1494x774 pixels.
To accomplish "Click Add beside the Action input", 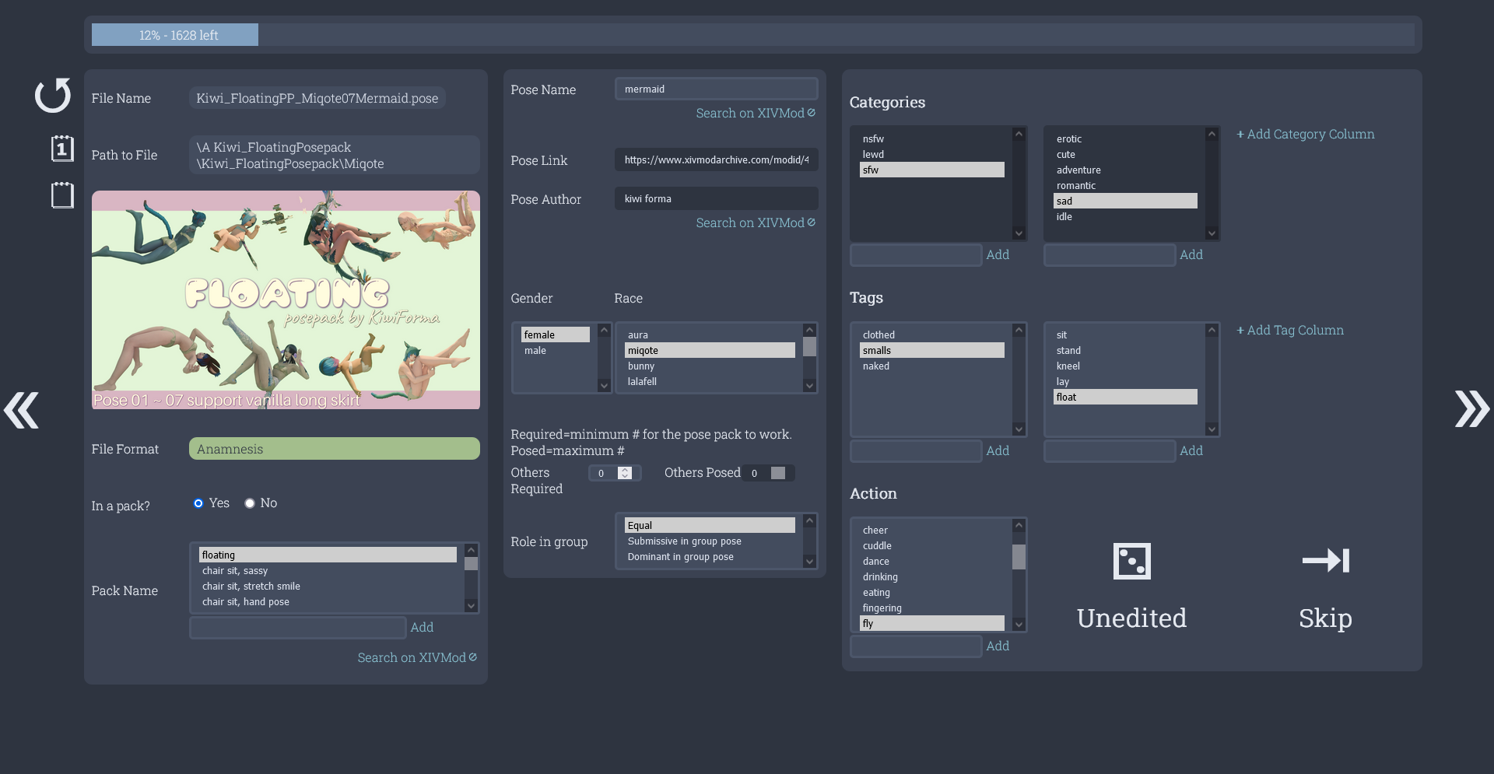I will tap(998, 646).
